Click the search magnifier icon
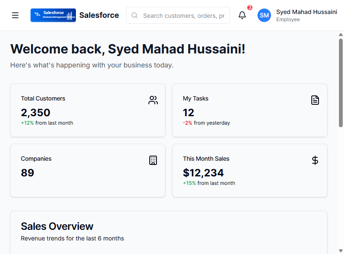 click(134, 15)
